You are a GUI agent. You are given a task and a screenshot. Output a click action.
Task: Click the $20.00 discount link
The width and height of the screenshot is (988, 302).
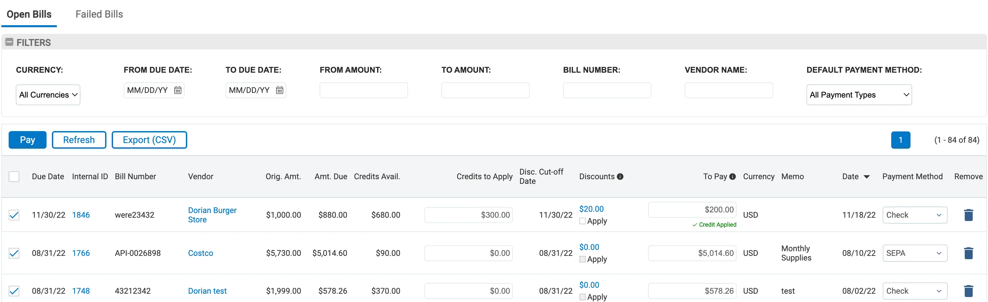[x=591, y=209]
